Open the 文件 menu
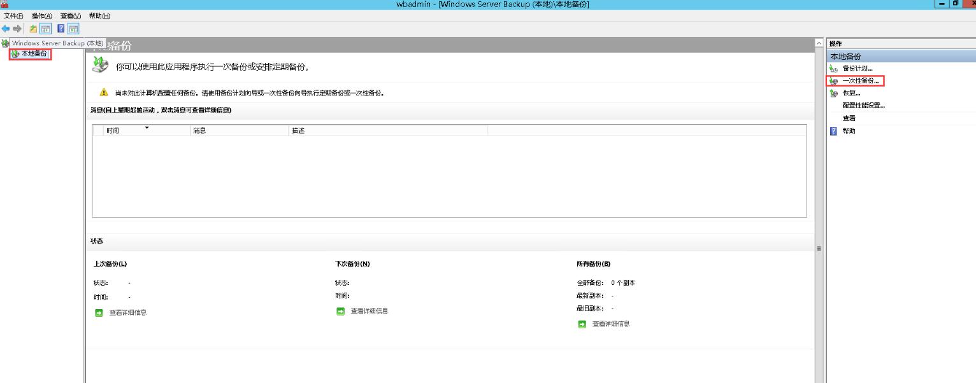The image size is (976, 383). click(x=13, y=16)
